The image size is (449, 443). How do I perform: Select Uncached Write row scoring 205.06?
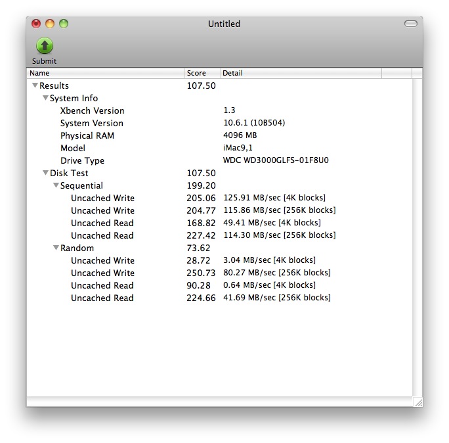click(220, 198)
